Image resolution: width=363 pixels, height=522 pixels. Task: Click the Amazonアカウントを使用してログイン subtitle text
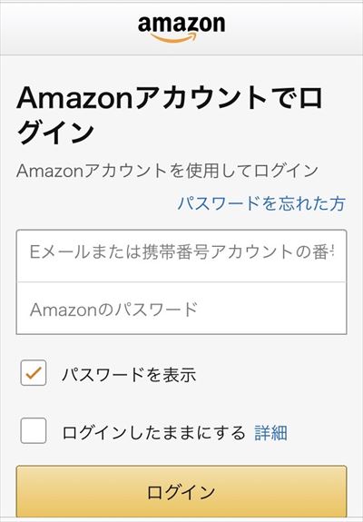click(x=167, y=171)
